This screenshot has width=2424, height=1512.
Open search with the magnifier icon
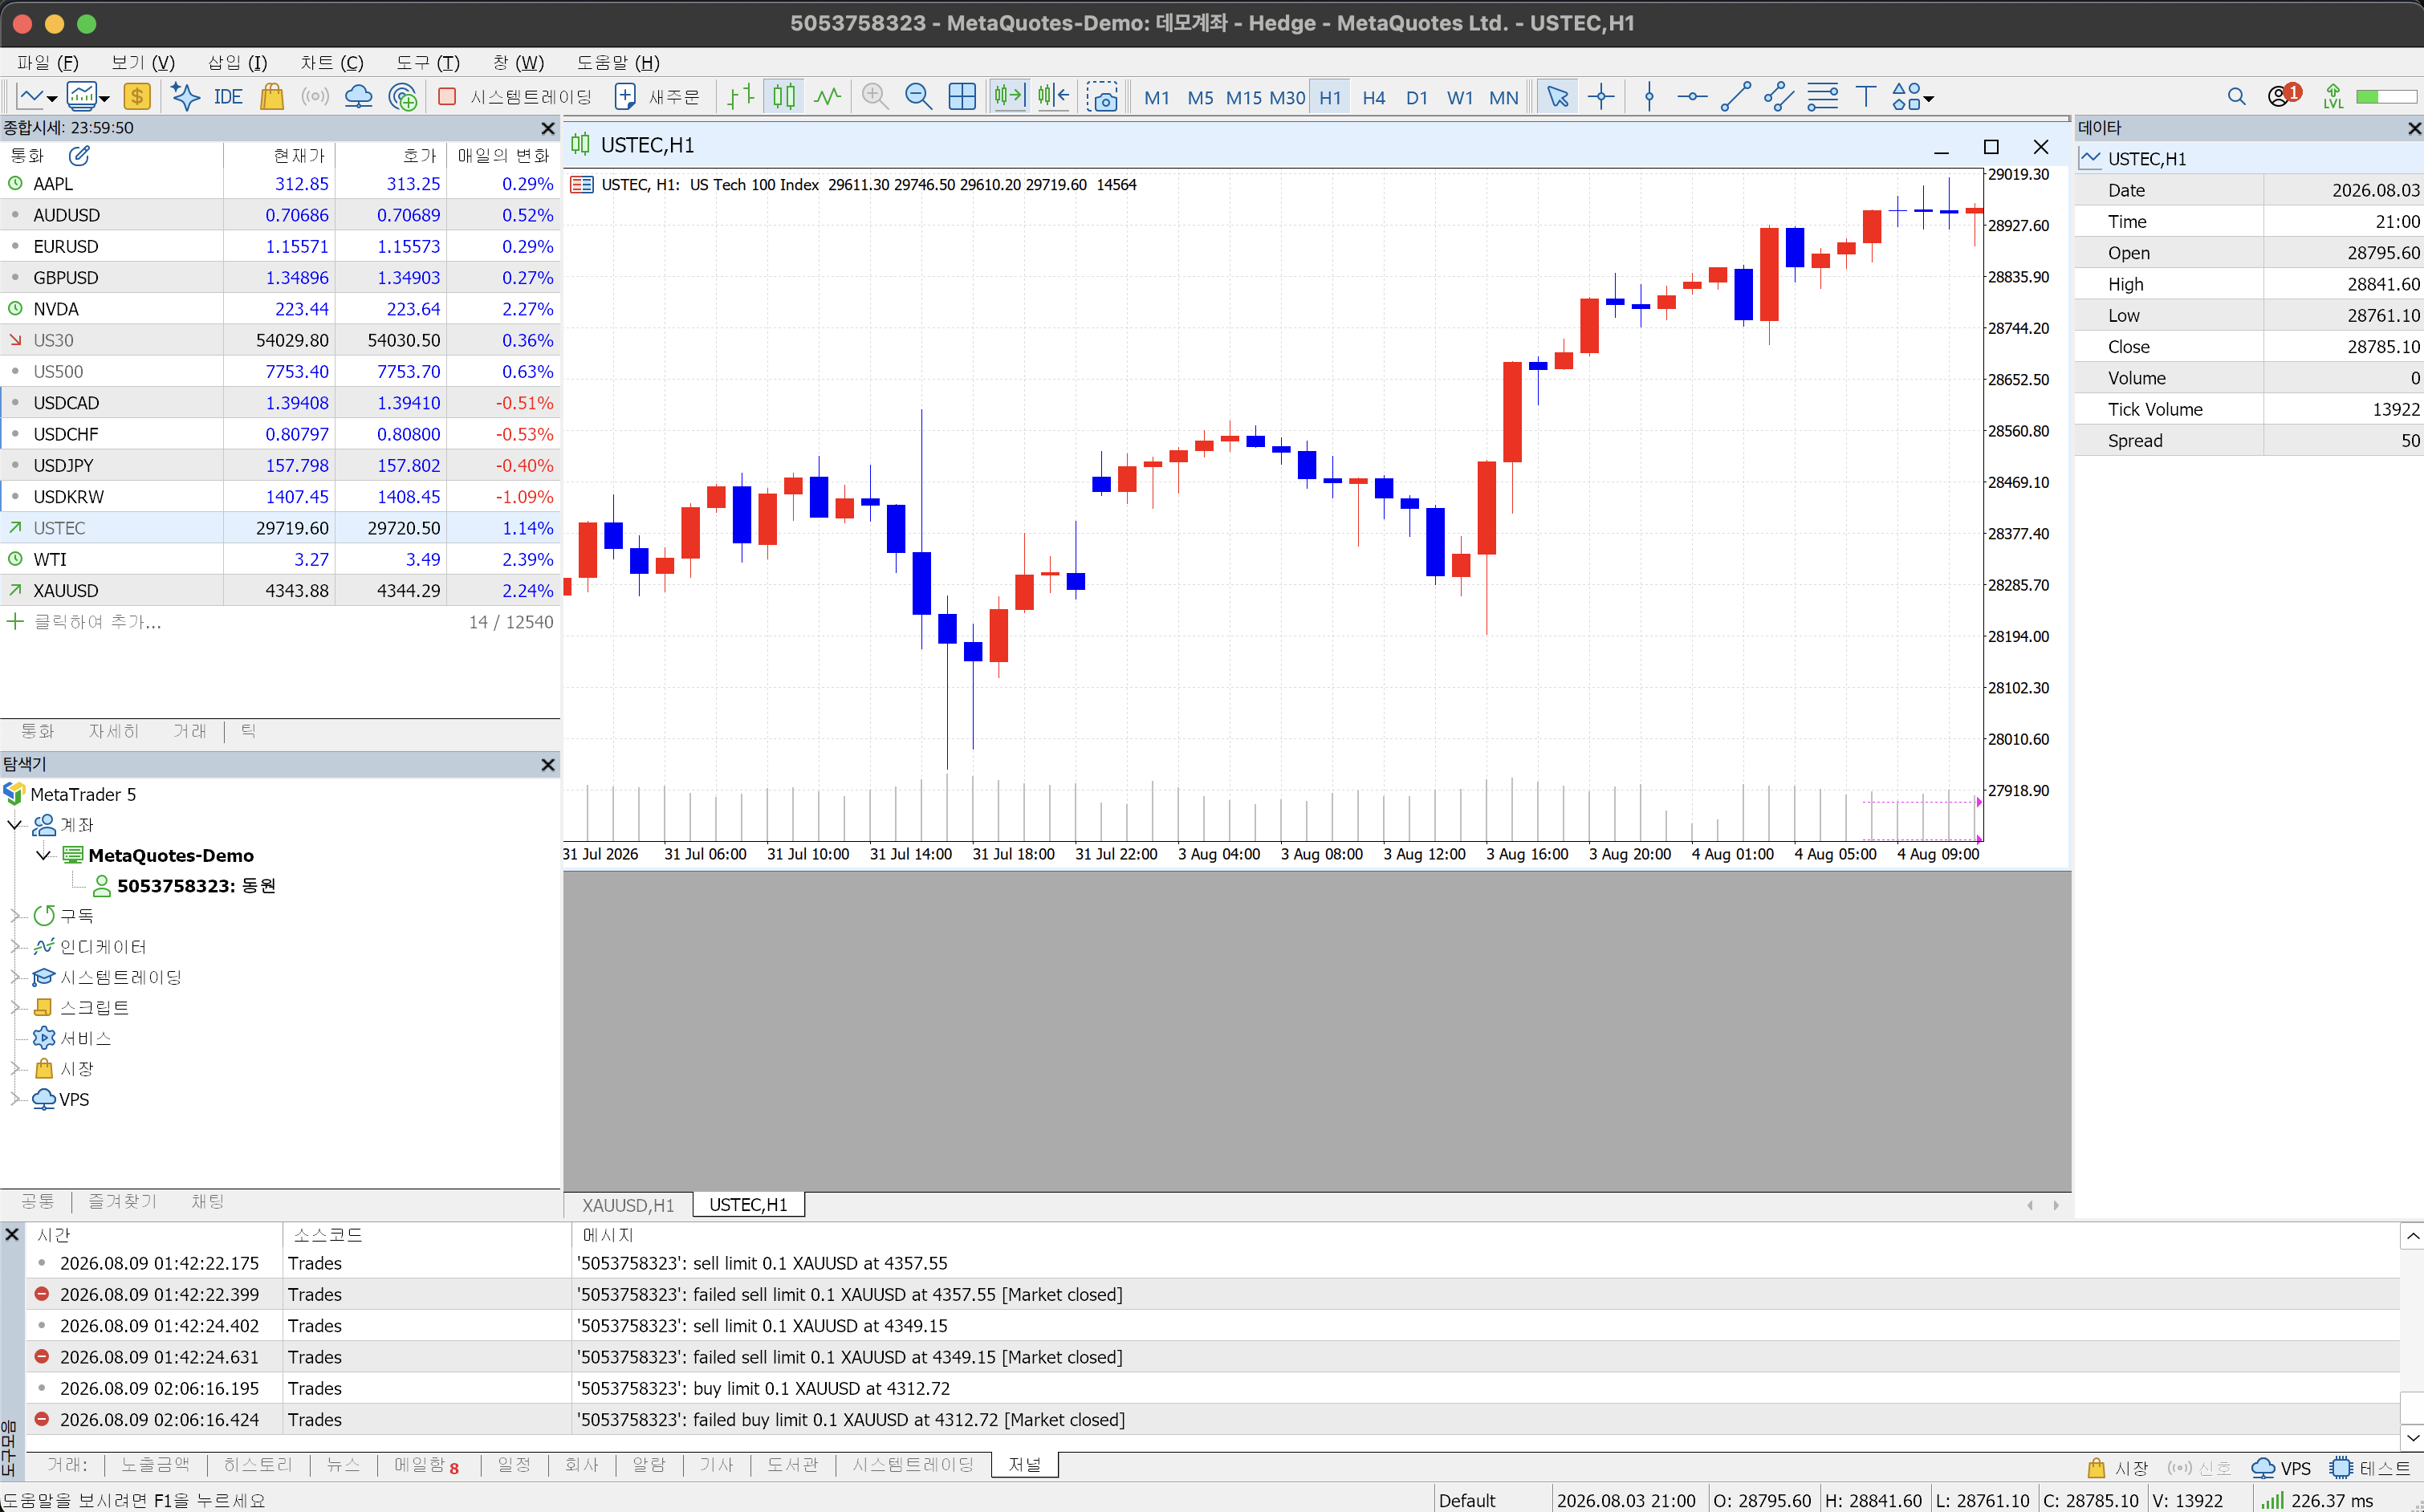2237,97
